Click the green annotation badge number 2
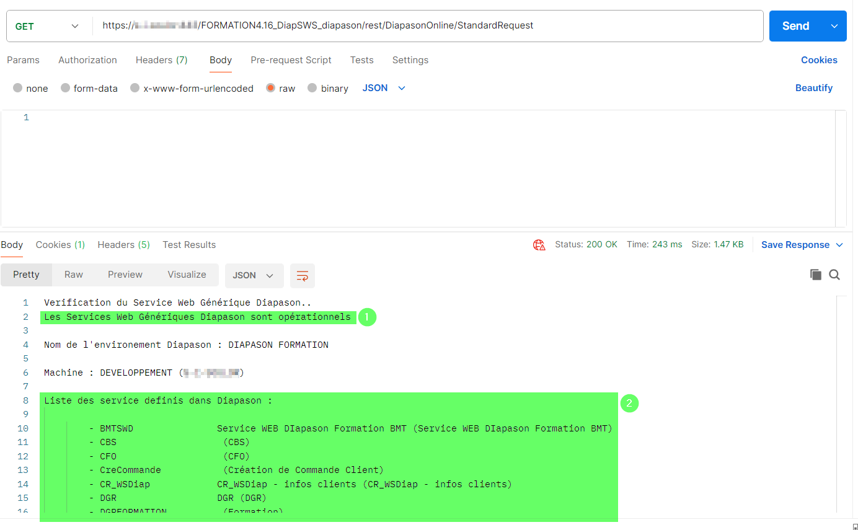Image resolution: width=858 pixels, height=530 pixels. pyautogui.click(x=629, y=404)
